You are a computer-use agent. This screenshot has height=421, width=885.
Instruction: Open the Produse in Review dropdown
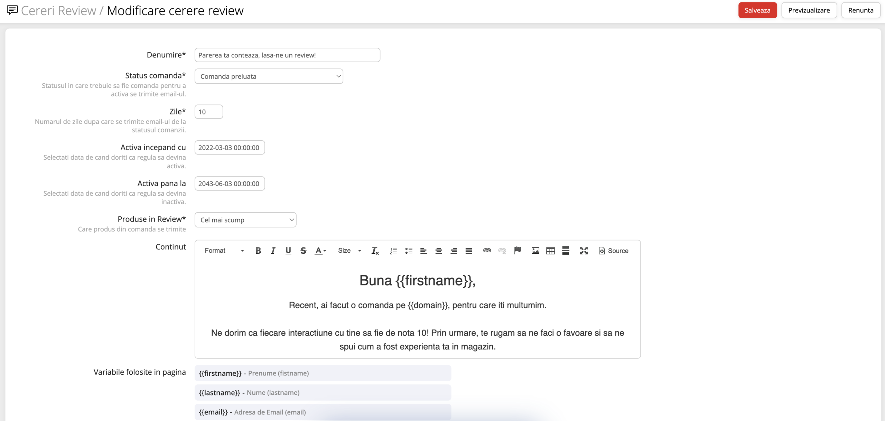pyautogui.click(x=245, y=220)
